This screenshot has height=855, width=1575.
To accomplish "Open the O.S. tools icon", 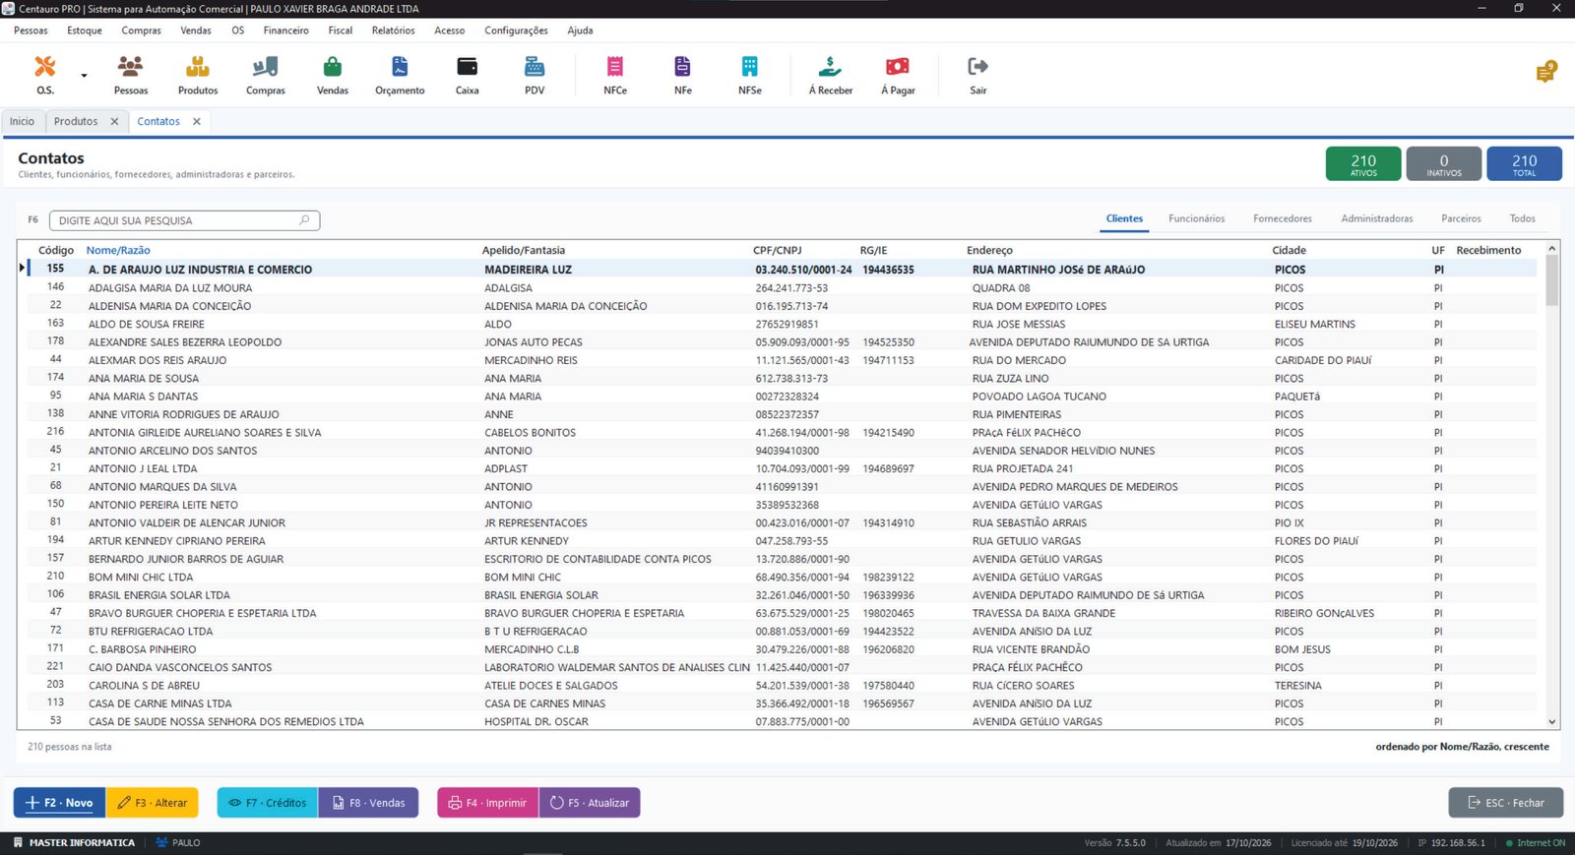I will (45, 75).
